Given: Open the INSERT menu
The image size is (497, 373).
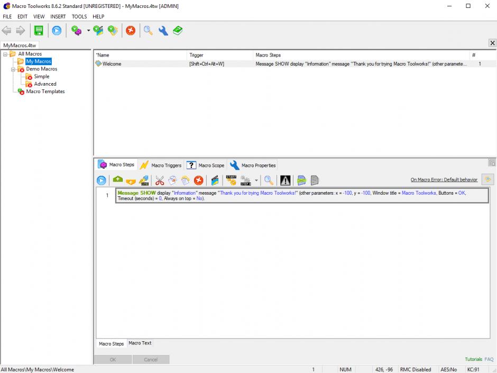Looking at the screenshot, I should 58,16.
